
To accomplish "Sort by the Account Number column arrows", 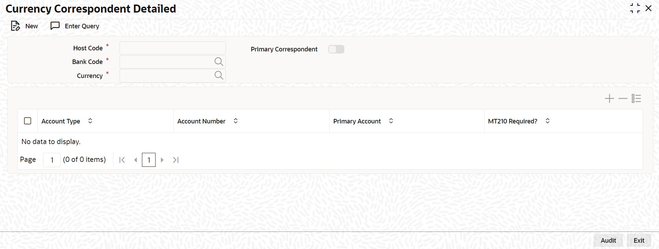I will [236, 121].
